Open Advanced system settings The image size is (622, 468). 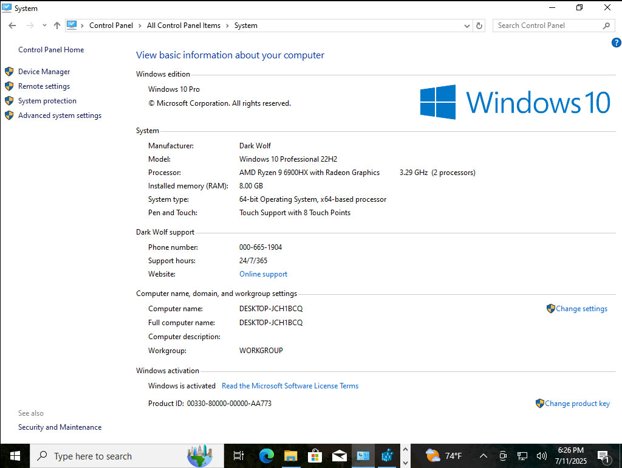pos(60,115)
